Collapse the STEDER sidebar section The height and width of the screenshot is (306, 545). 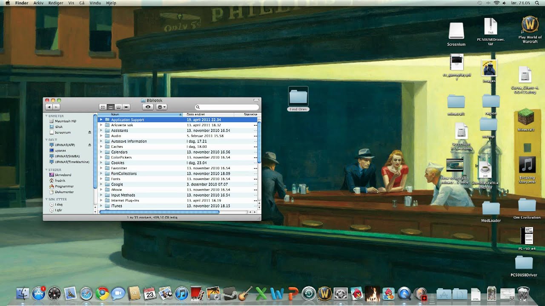(46, 170)
